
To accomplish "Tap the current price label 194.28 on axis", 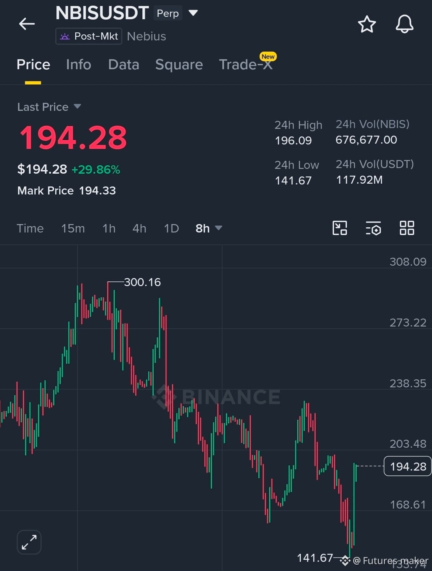I will point(408,466).
